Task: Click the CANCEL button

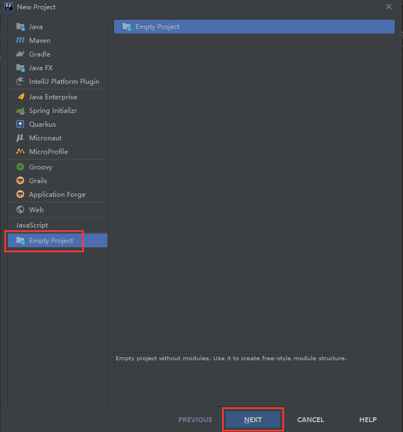Action: tap(310, 419)
